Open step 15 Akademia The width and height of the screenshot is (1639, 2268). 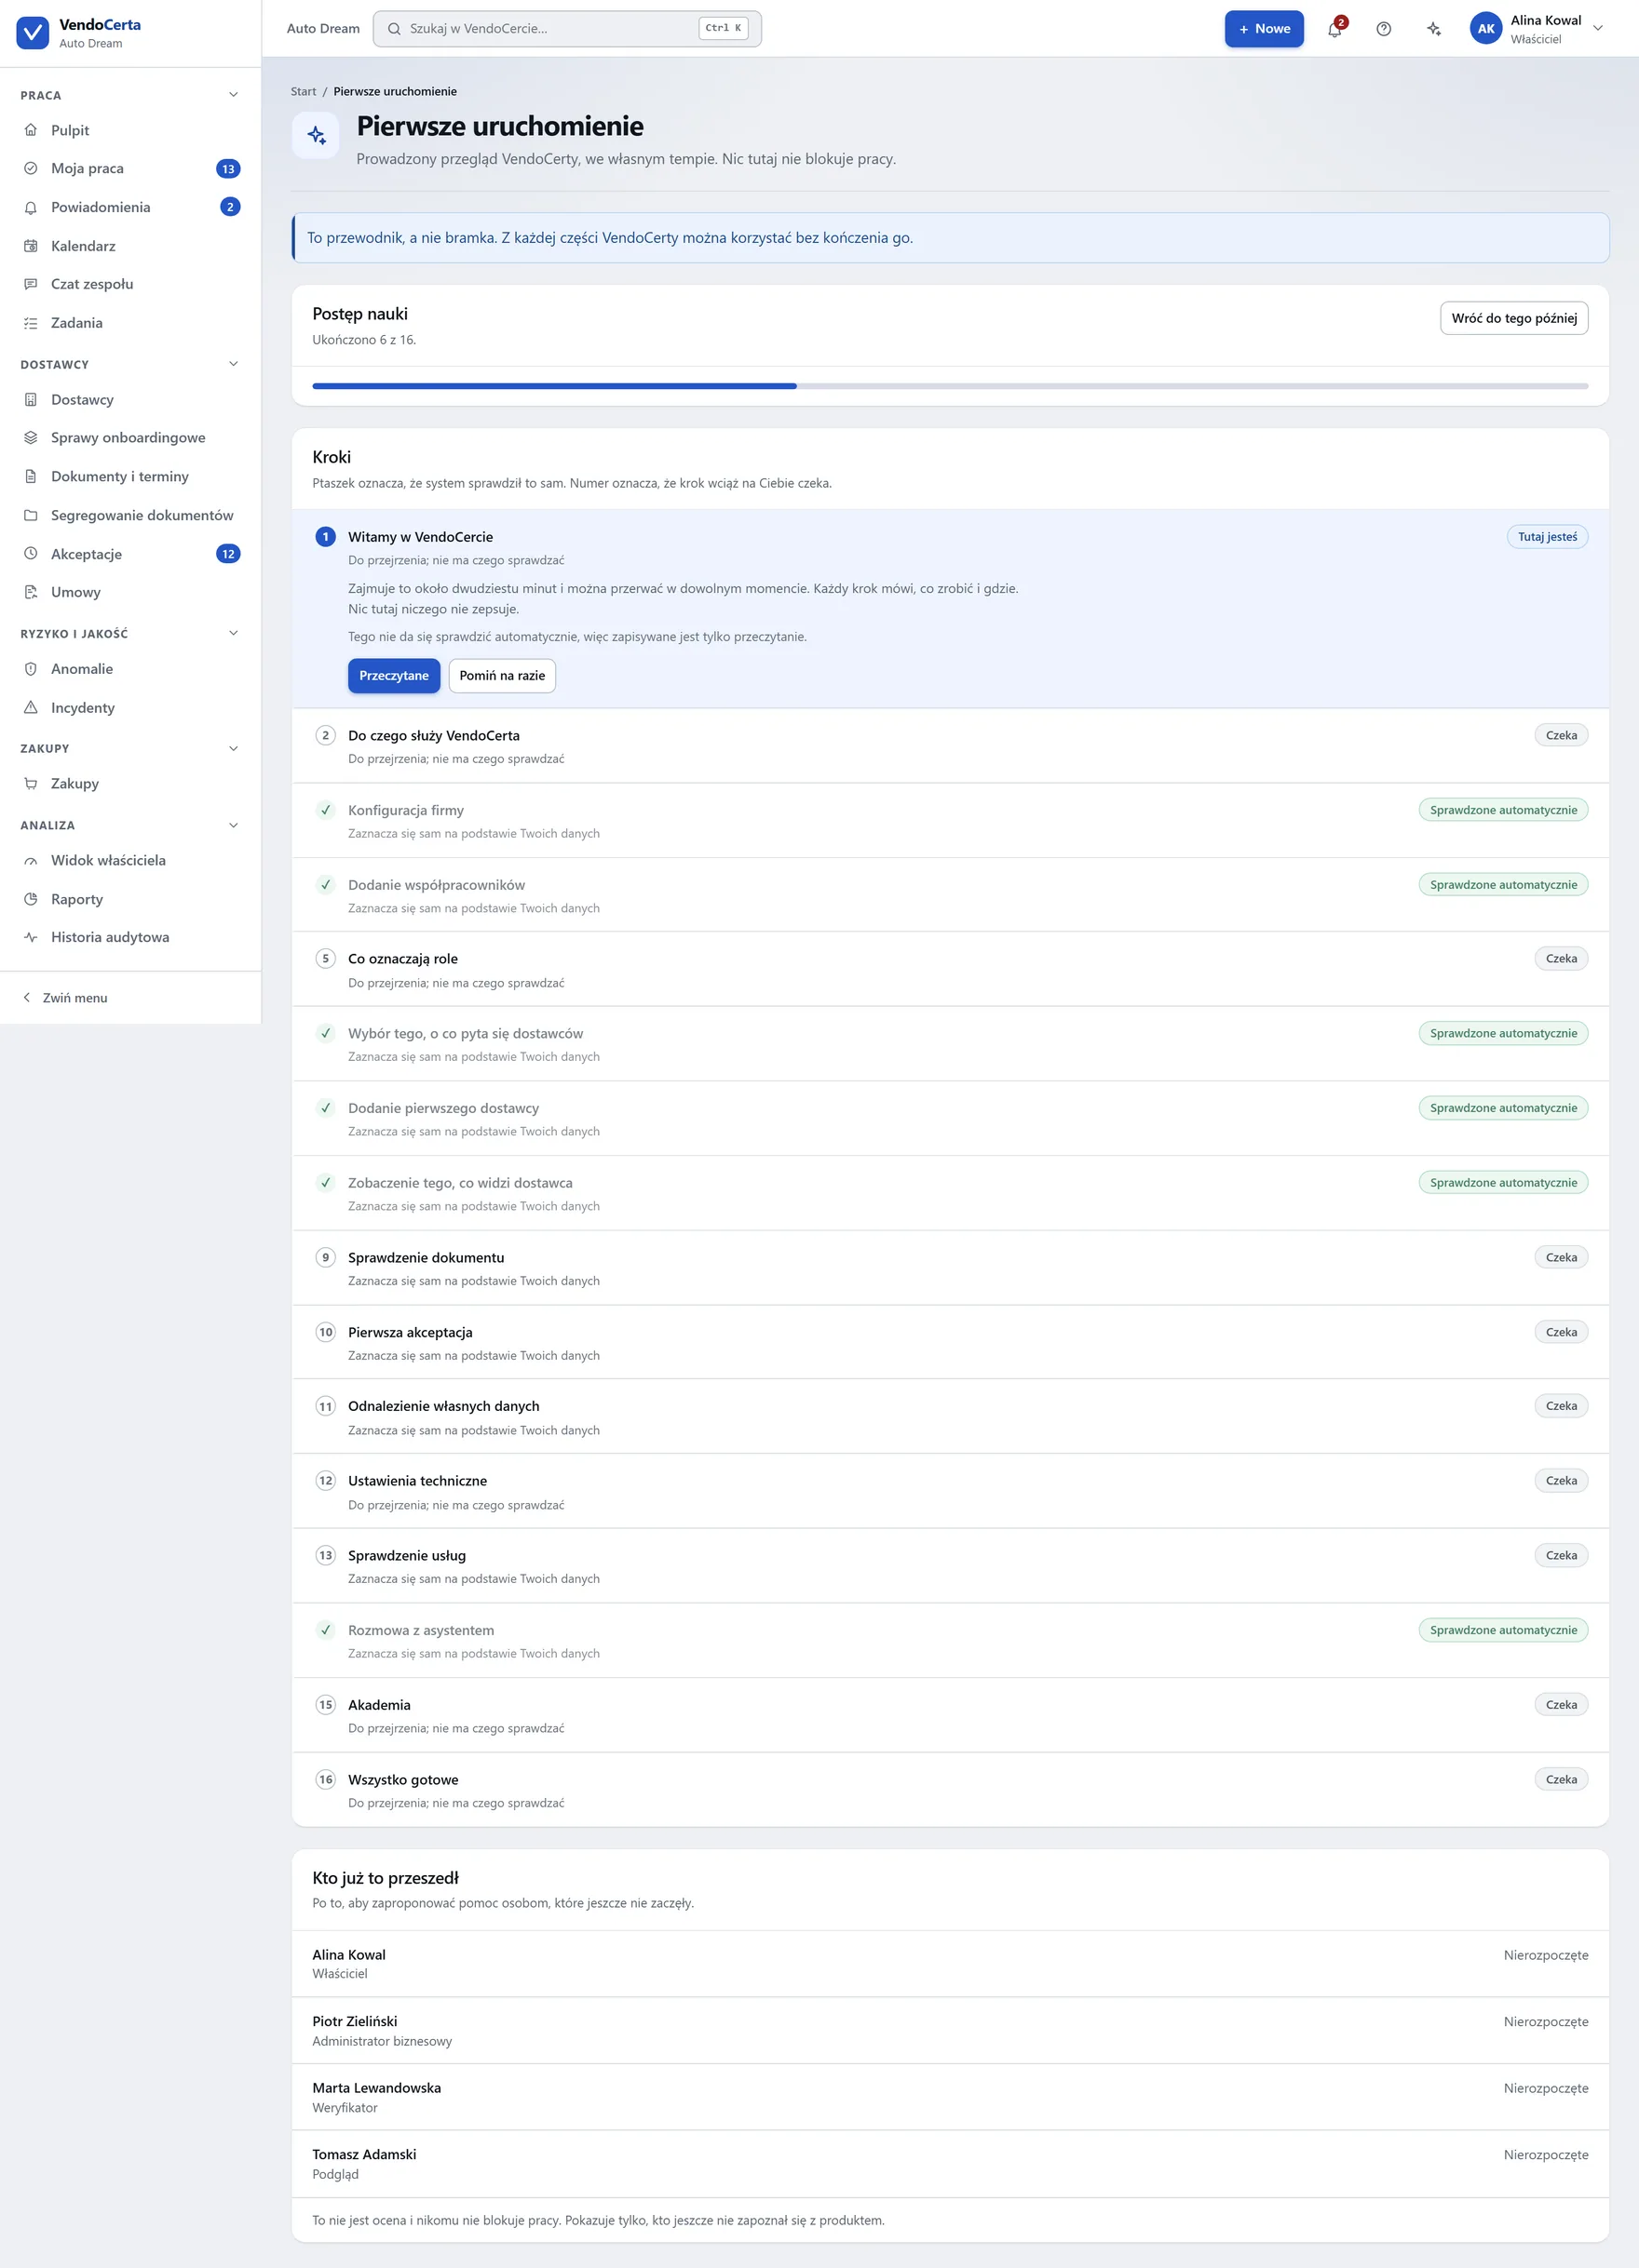(x=950, y=1715)
